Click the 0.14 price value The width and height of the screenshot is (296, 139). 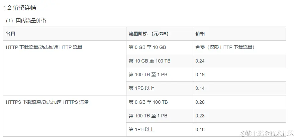coord(200,88)
